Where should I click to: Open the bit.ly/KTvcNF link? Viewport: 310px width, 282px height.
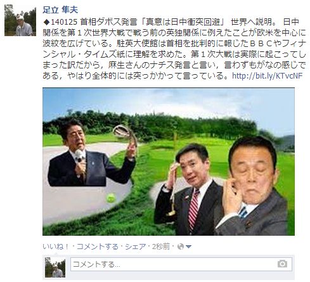click(x=268, y=75)
